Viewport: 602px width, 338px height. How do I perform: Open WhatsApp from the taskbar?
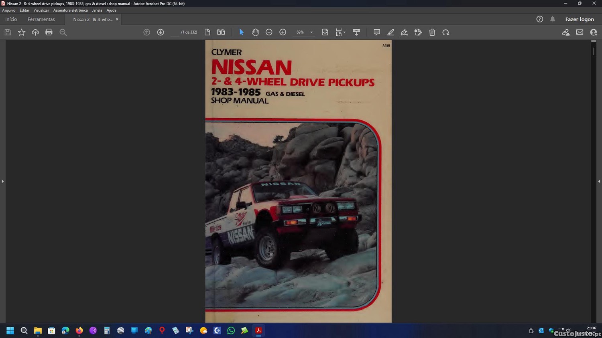(x=231, y=330)
